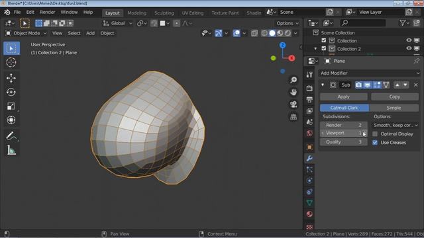Screen dimensions: 424x238
Task: Click the Copy modifier button
Action: tap(395, 97)
